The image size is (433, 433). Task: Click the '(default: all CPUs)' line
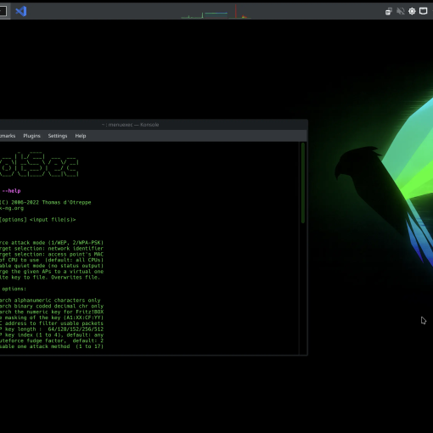point(75,260)
